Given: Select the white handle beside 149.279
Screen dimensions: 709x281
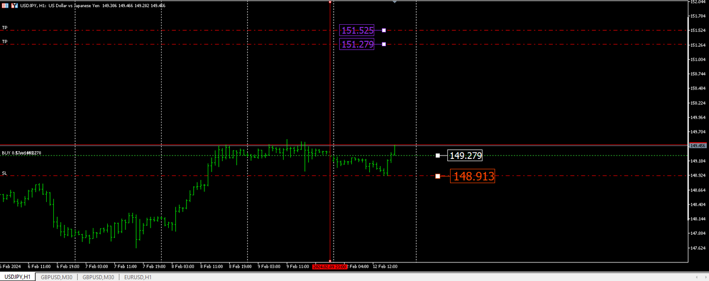Looking at the screenshot, I should click(437, 156).
